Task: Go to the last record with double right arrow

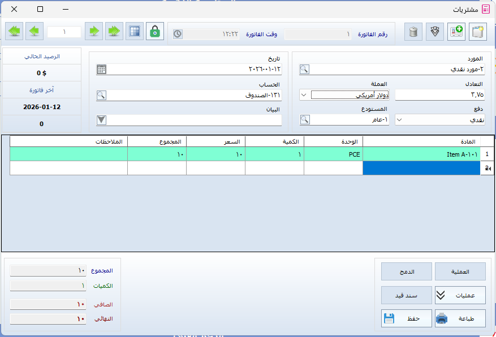Action: [x=114, y=32]
